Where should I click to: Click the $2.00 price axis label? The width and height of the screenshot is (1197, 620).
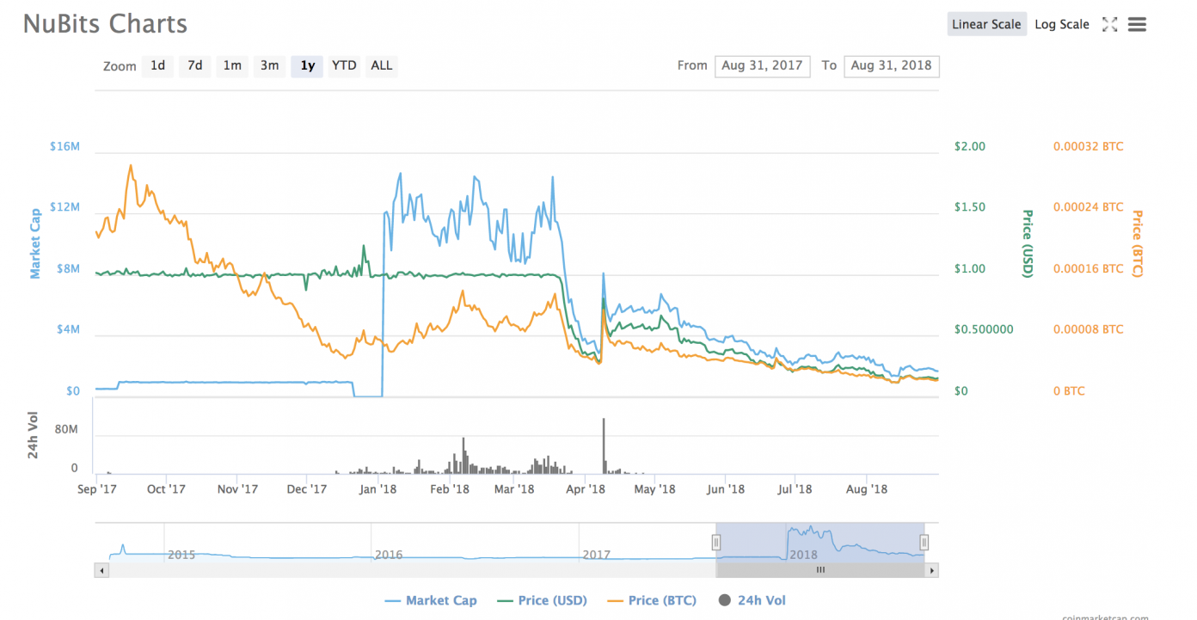pyautogui.click(x=970, y=146)
